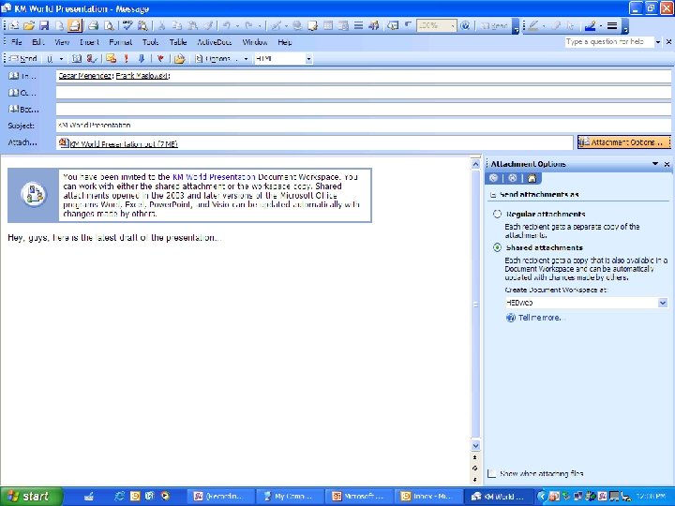Open the Research binoculars icon
This screenshot has width=675, height=506.
click(142, 26)
